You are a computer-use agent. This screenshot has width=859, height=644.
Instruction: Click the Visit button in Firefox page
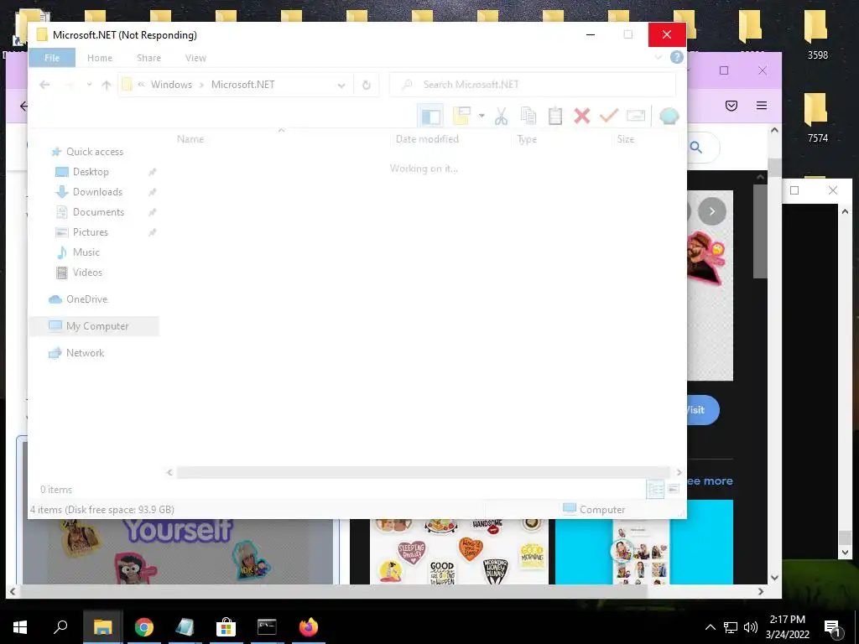coord(703,409)
